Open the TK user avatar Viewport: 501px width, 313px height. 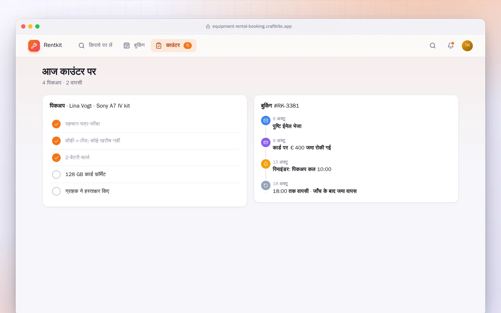click(x=467, y=46)
